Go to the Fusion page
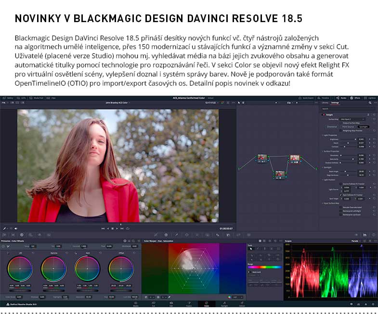This screenshot has width=378, height=314. pos(189,304)
